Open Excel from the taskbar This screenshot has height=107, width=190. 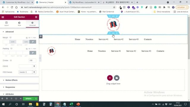[71, 104]
